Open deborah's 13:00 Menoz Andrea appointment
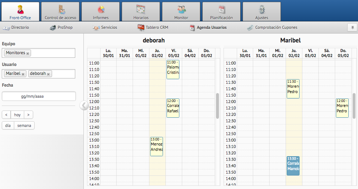Screen dimensions: 358x189 pyautogui.click(x=157, y=147)
